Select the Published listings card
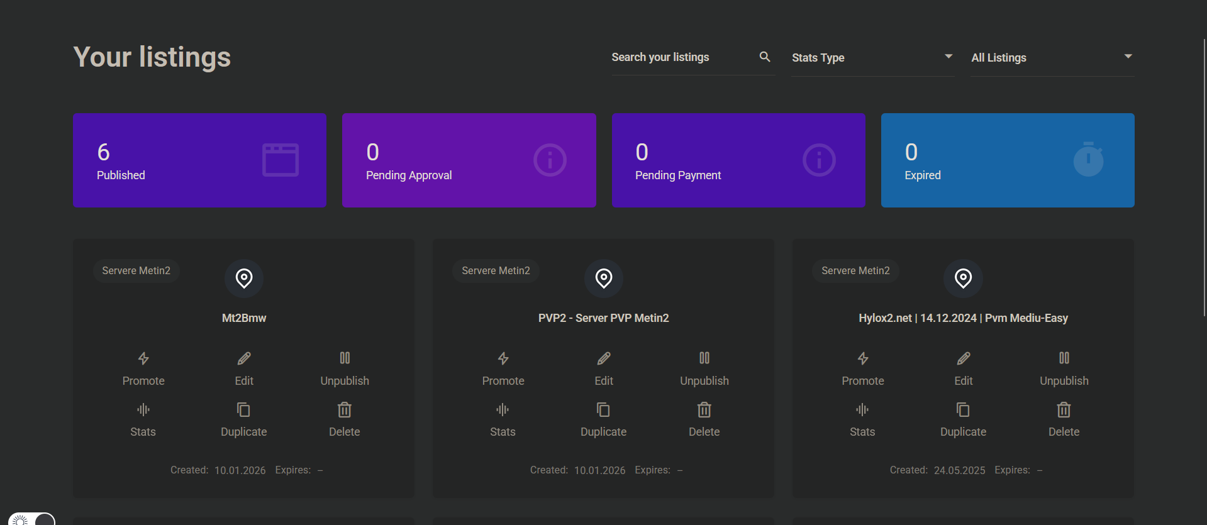 coord(199,160)
